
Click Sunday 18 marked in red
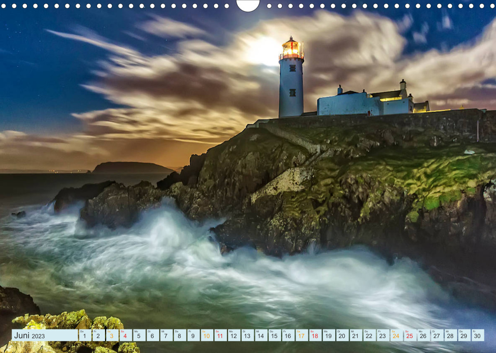tap(315, 335)
